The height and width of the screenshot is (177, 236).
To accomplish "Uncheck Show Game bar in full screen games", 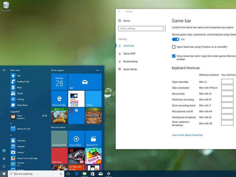I will click(x=174, y=56).
